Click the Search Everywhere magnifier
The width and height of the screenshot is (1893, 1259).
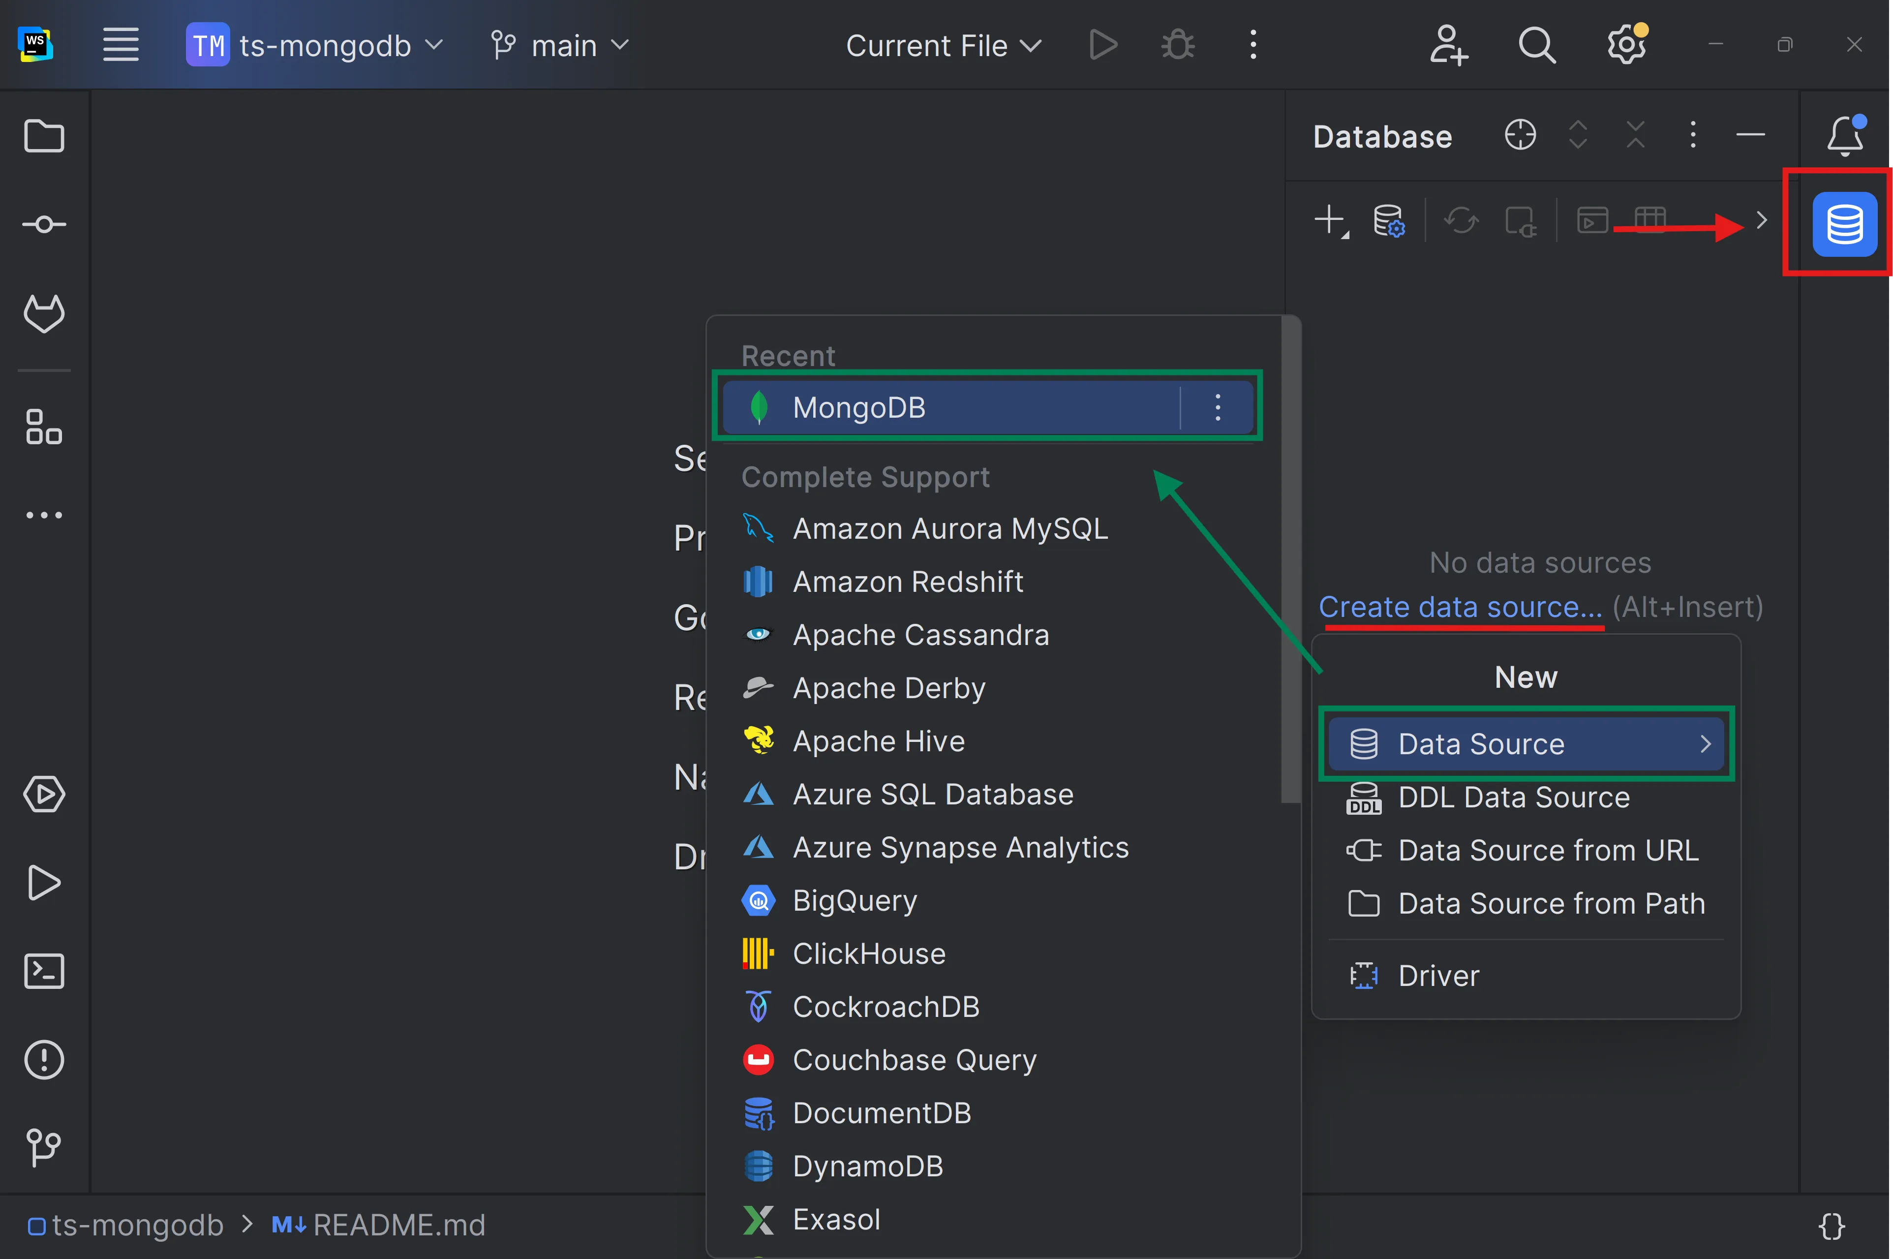coord(1536,45)
